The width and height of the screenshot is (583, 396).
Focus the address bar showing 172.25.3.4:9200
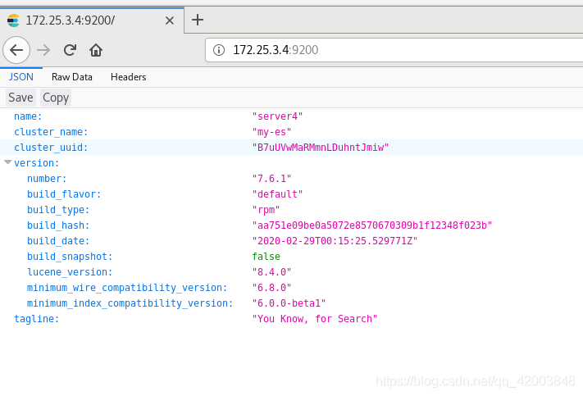coord(394,50)
